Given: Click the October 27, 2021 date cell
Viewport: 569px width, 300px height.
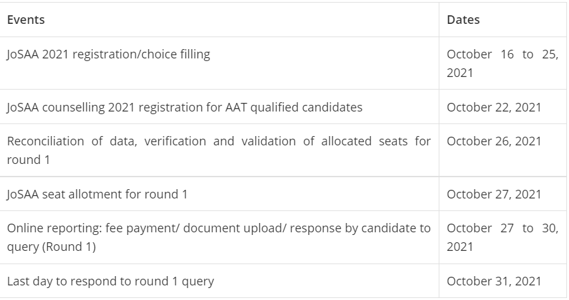Looking at the screenshot, I should 494,194.
